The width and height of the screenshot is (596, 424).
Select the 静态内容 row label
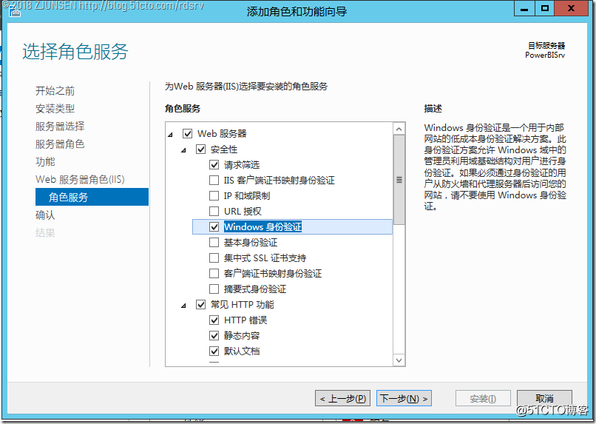(x=242, y=335)
